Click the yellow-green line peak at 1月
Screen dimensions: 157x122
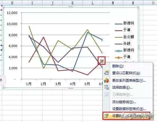(x=29, y=26)
